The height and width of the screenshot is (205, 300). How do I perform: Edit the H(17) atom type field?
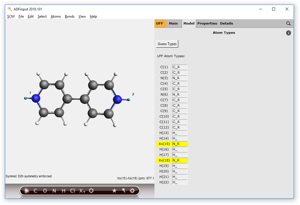coord(180,155)
